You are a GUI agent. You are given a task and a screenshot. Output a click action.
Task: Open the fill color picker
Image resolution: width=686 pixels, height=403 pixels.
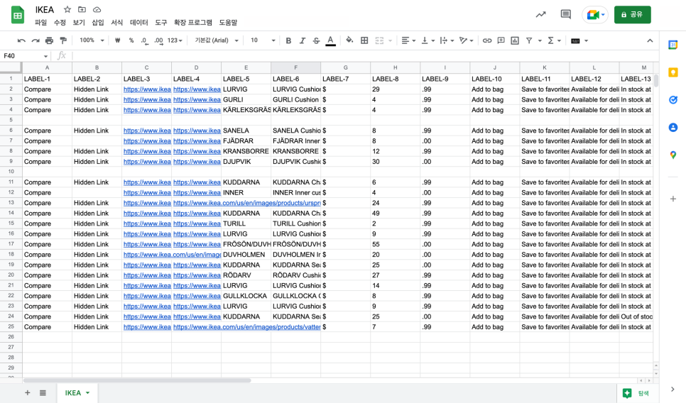click(349, 40)
